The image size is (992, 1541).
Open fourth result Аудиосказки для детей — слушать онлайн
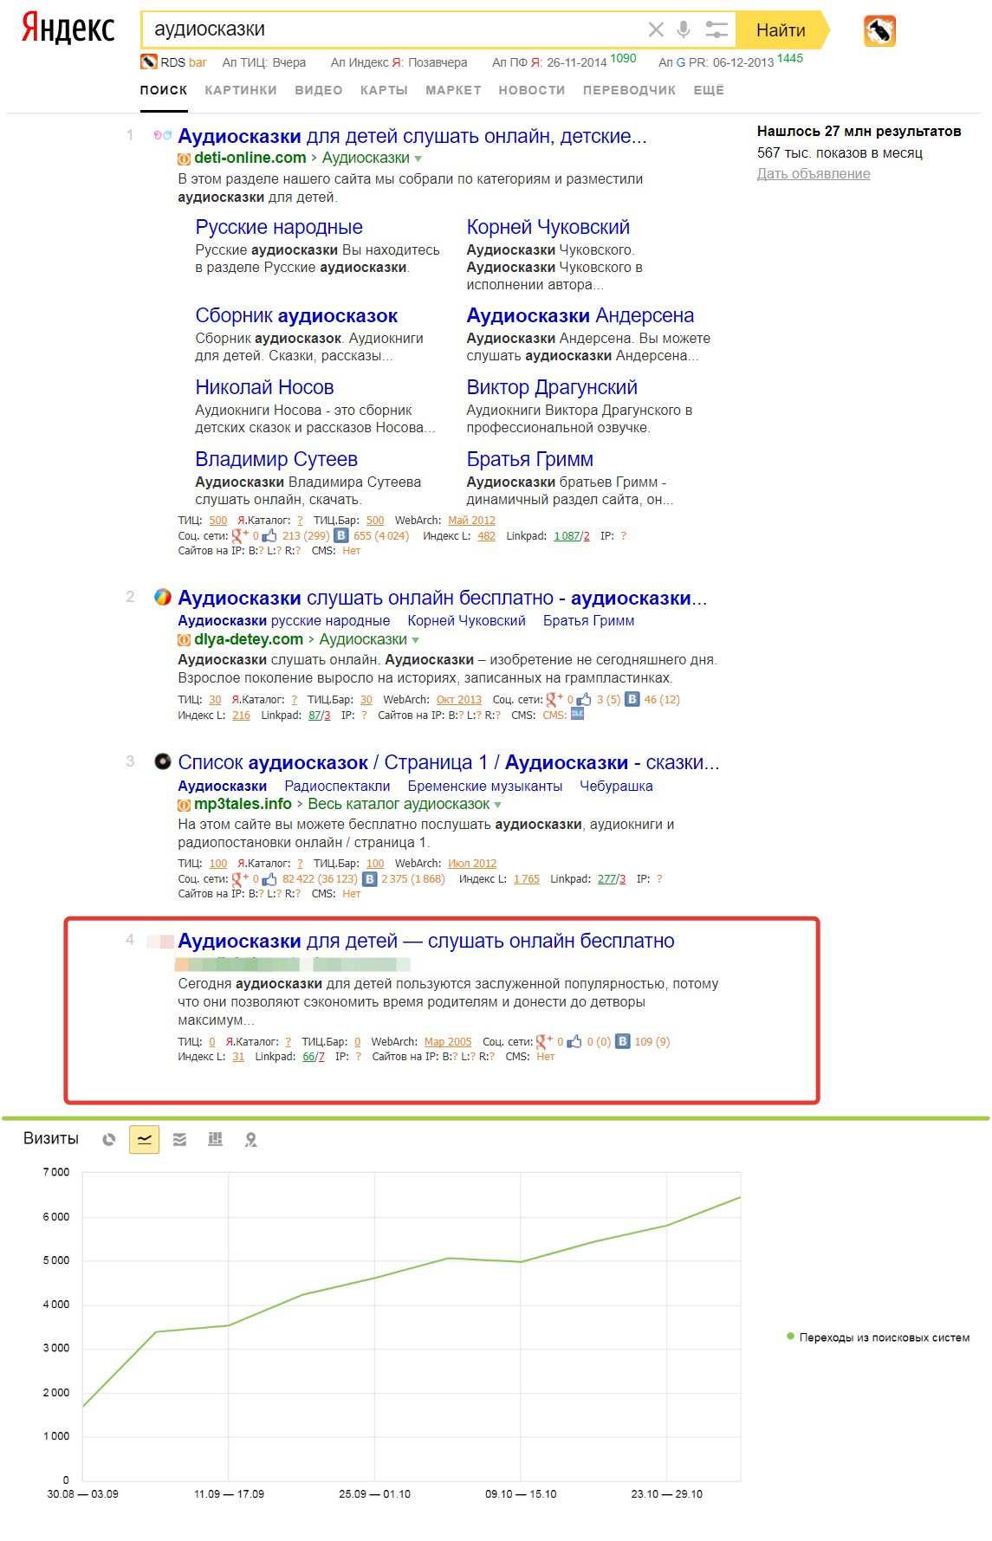(x=426, y=941)
